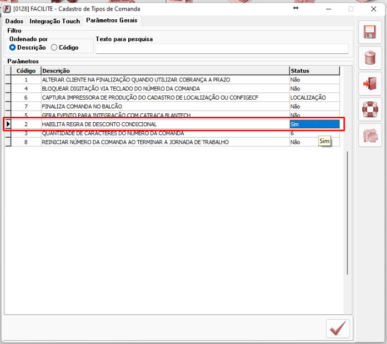Select row QUANTIDADE DE CARACTERES DO NUMERO
Viewport: 387px width, 344px height.
click(172, 133)
